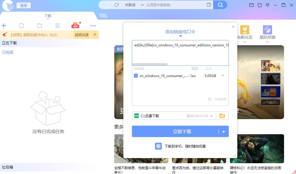
Task: Click the more options ellipsis icon
Action: point(93,25)
